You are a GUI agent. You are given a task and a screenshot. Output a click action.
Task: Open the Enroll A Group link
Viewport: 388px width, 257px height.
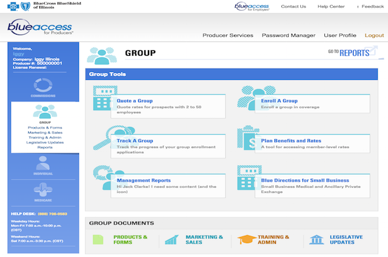tap(279, 101)
